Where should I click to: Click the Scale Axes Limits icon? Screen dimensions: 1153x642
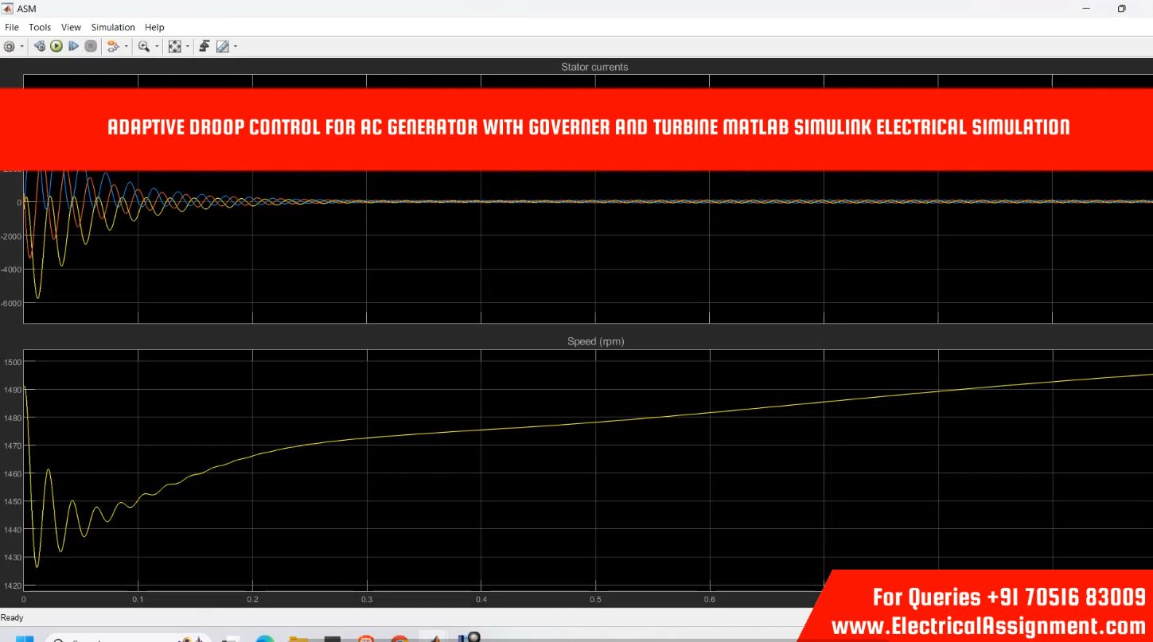click(175, 46)
